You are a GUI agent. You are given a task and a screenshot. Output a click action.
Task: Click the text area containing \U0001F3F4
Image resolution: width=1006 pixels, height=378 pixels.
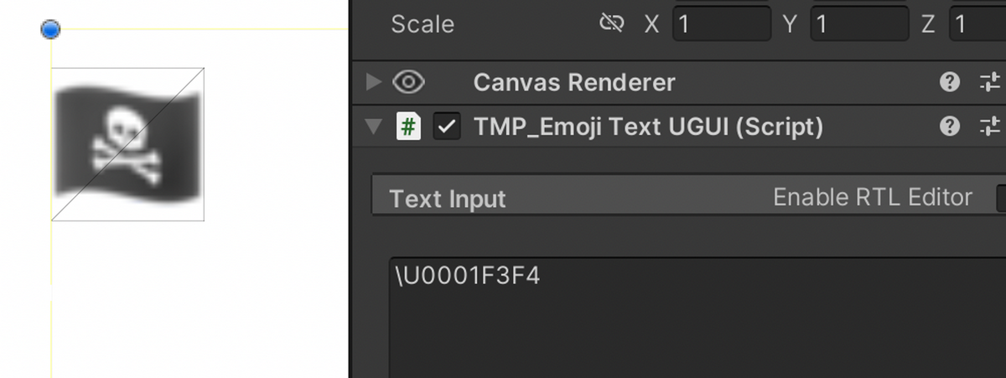coord(697,318)
